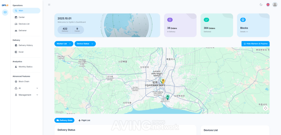The height and width of the screenshot is (135, 281).
Task: Open the Marker List dropdown
Action: tap(64, 44)
